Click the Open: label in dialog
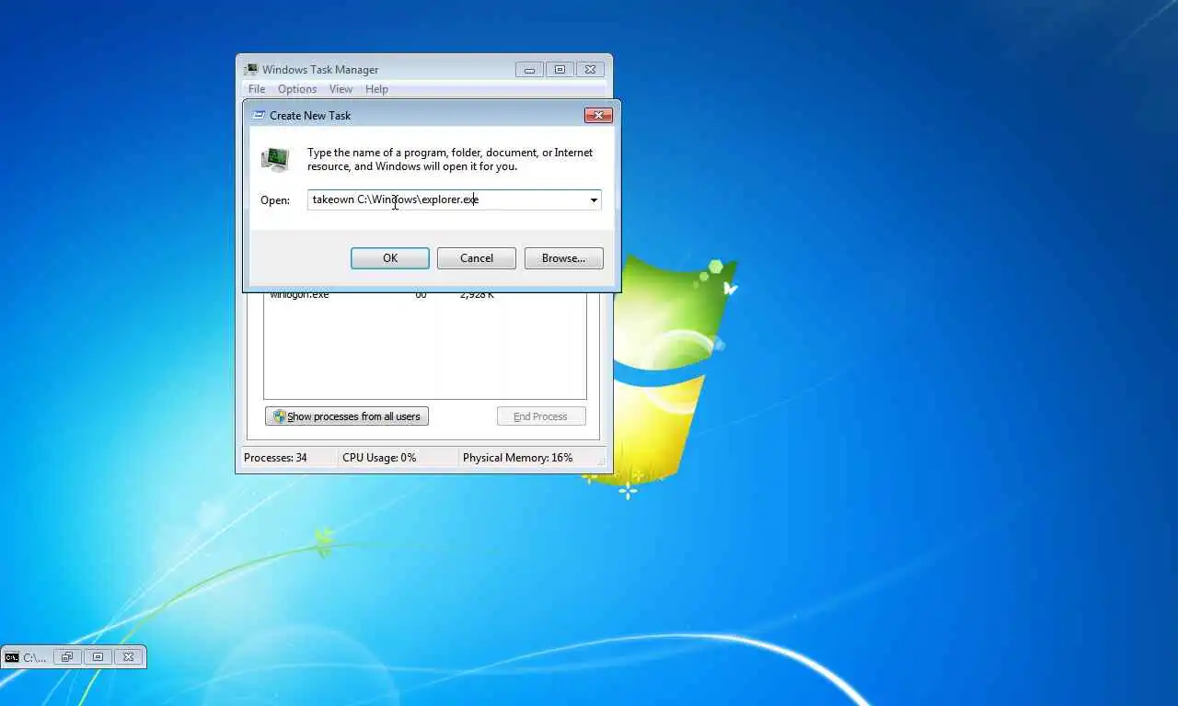The image size is (1178, 706). tap(275, 200)
